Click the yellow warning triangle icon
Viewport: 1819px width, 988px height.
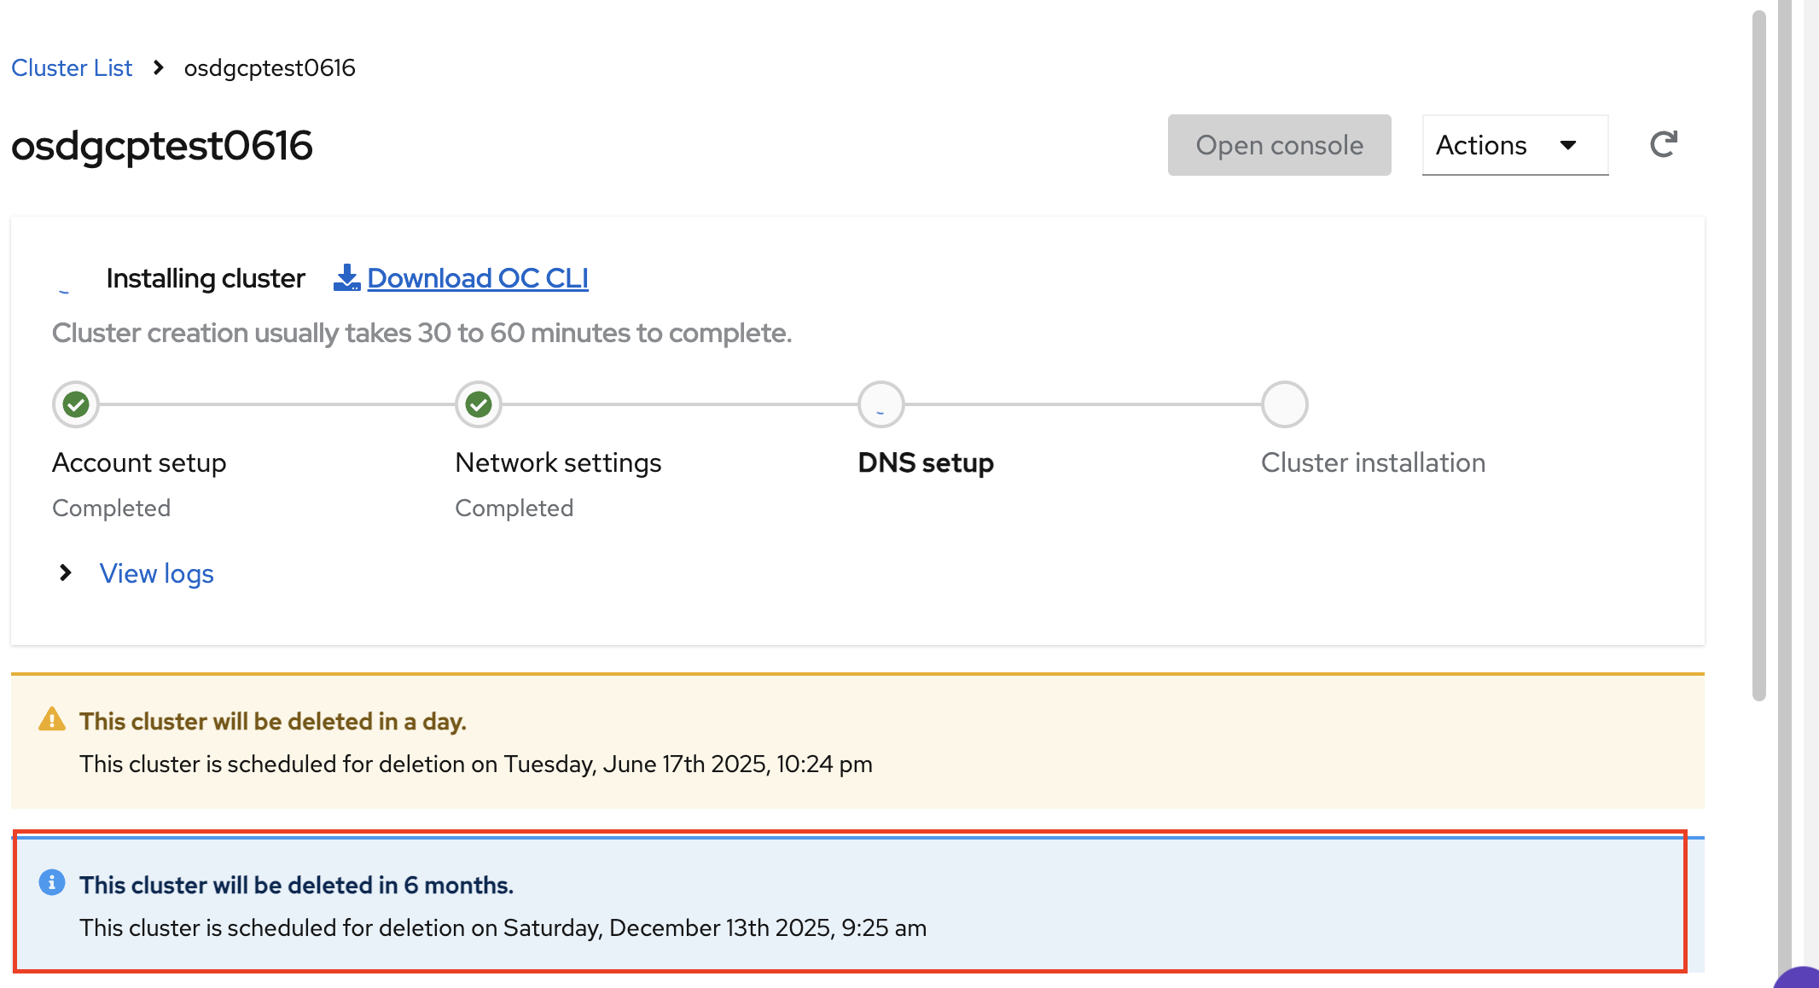tap(52, 720)
